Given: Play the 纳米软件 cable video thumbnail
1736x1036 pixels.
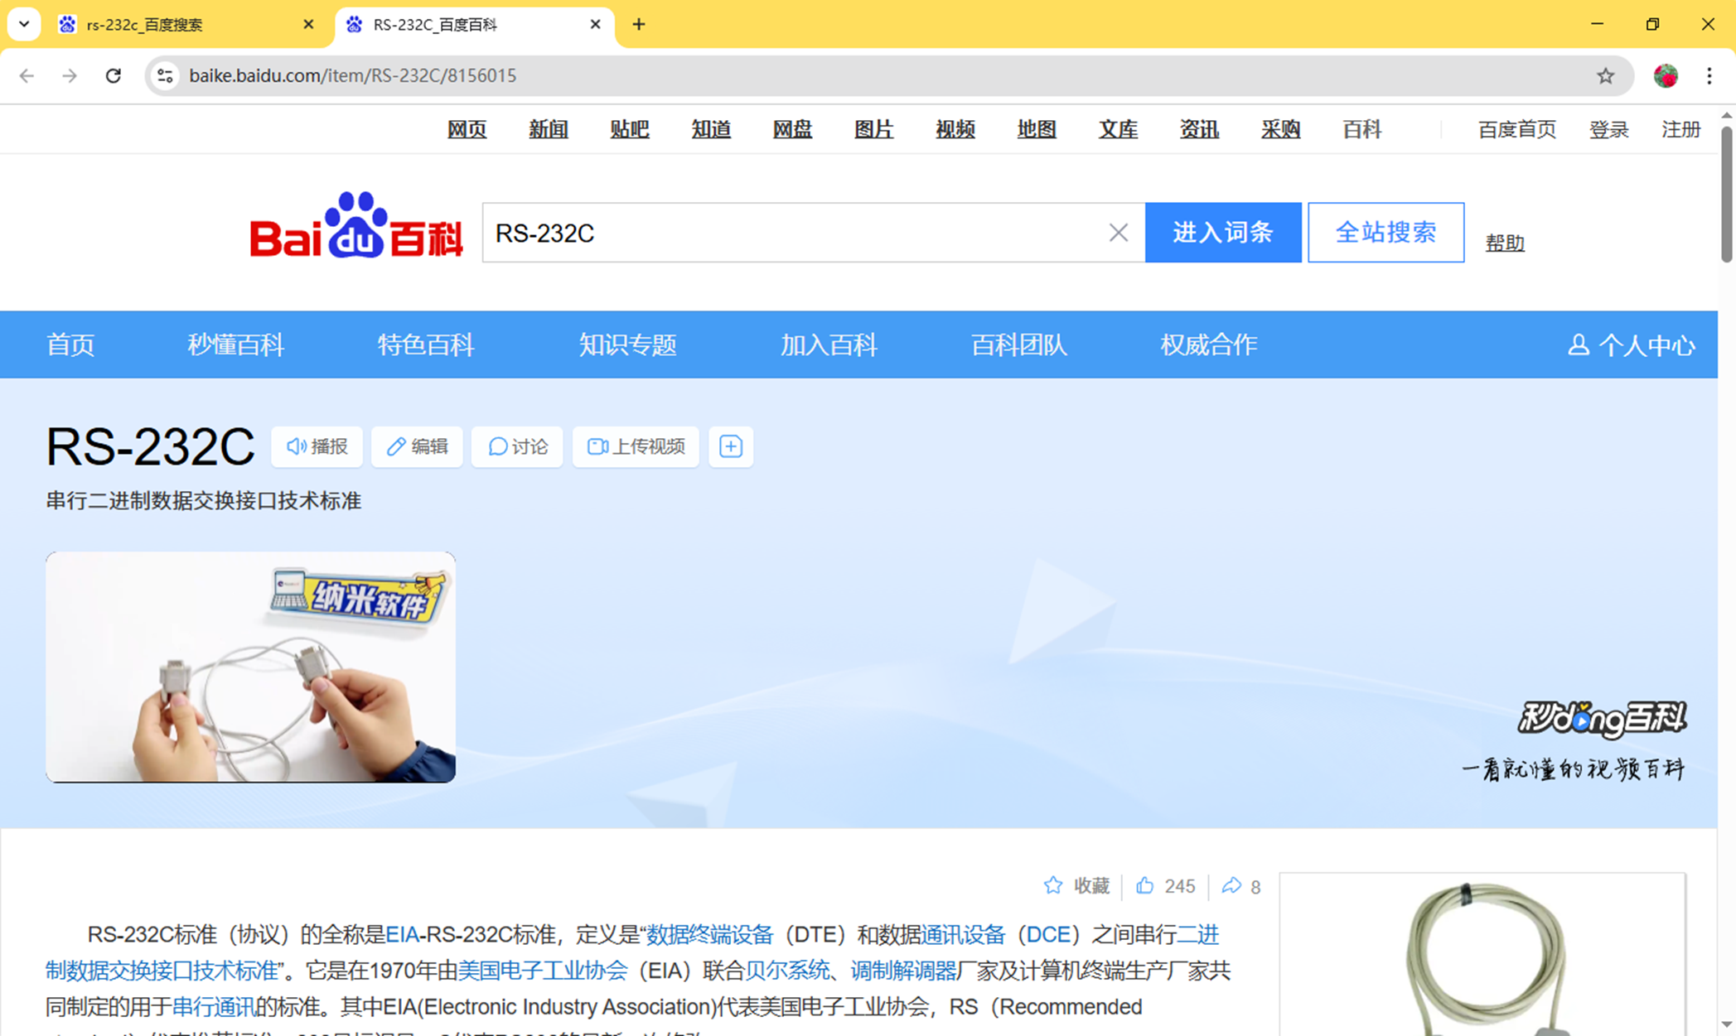Looking at the screenshot, I should (x=250, y=667).
